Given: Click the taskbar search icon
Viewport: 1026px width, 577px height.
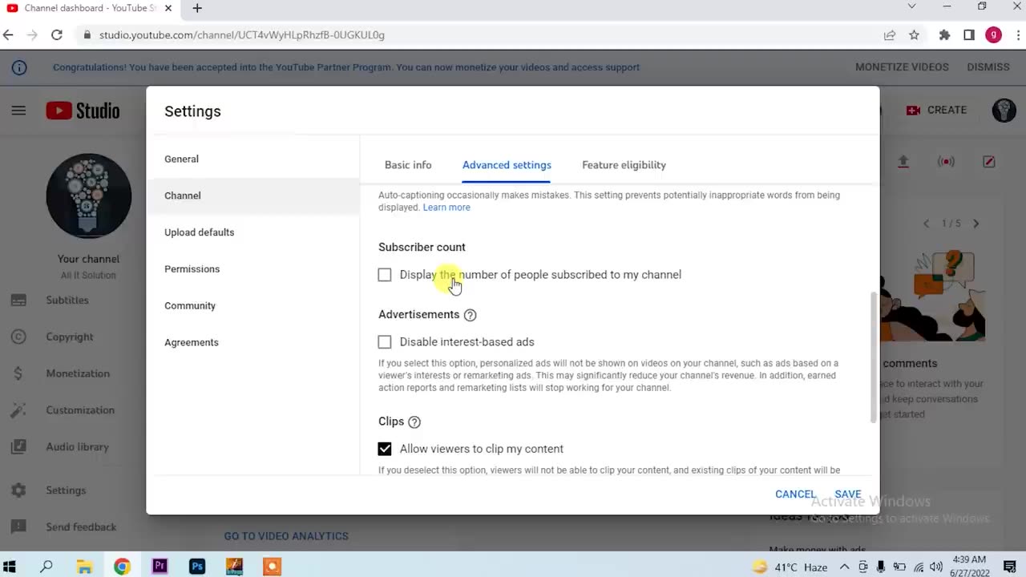Looking at the screenshot, I should [x=46, y=567].
